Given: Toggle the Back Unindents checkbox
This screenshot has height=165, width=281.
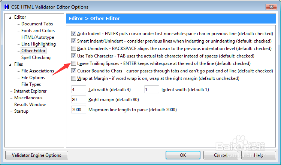Looking at the screenshot, I should pyautogui.click(x=73, y=49).
